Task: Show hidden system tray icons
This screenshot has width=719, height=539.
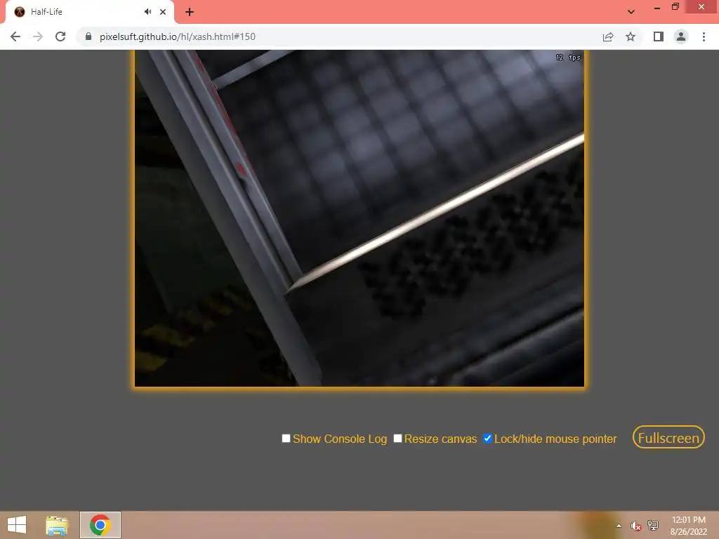Action: pyautogui.click(x=619, y=526)
